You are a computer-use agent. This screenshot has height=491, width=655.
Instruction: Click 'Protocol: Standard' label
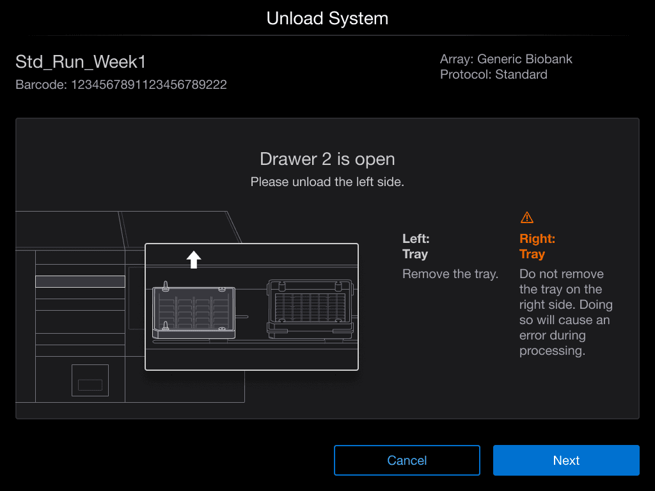point(493,74)
